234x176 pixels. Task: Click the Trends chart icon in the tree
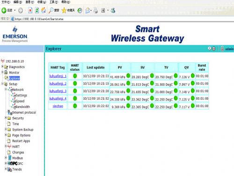pos(10,169)
